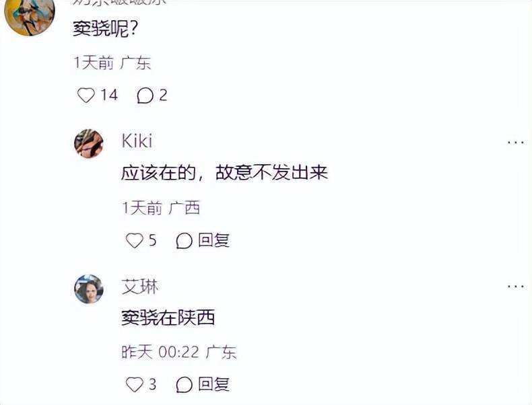Screen dimensions: 532x405
Task: Open more options for Kiki's comment
Action: point(515,142)
